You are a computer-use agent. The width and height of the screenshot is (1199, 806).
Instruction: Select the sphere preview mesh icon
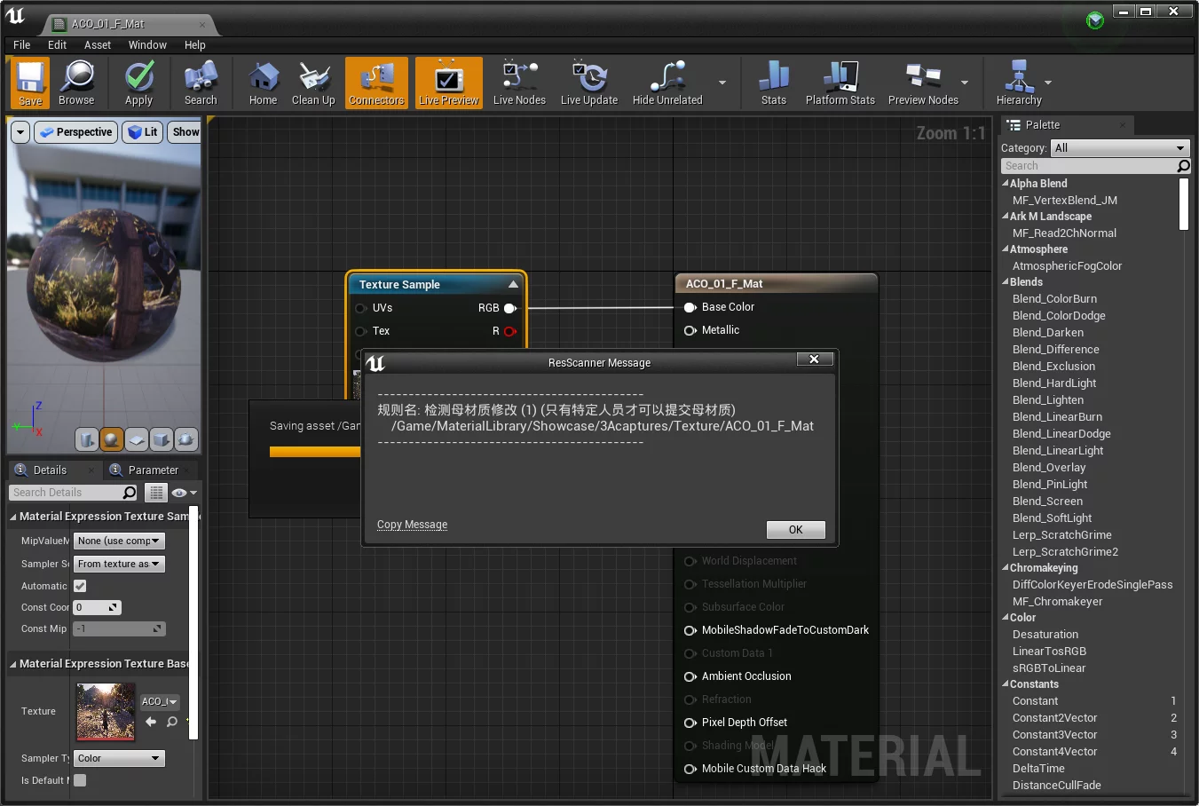pos(112,439)
